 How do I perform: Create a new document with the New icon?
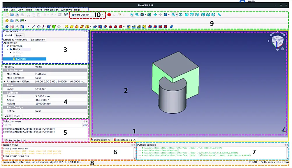pyautogui.click(x=7, y=15)
